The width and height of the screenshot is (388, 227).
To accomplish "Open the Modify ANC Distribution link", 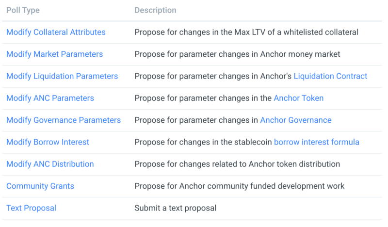I will (x=50, y=164).
